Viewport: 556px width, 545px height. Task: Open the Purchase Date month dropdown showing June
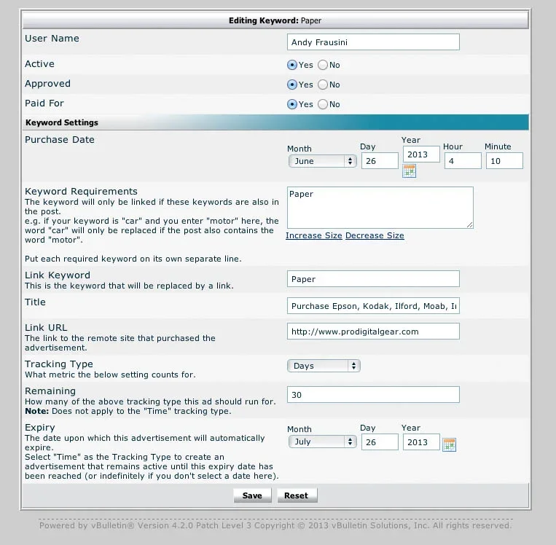coord(322,161)
